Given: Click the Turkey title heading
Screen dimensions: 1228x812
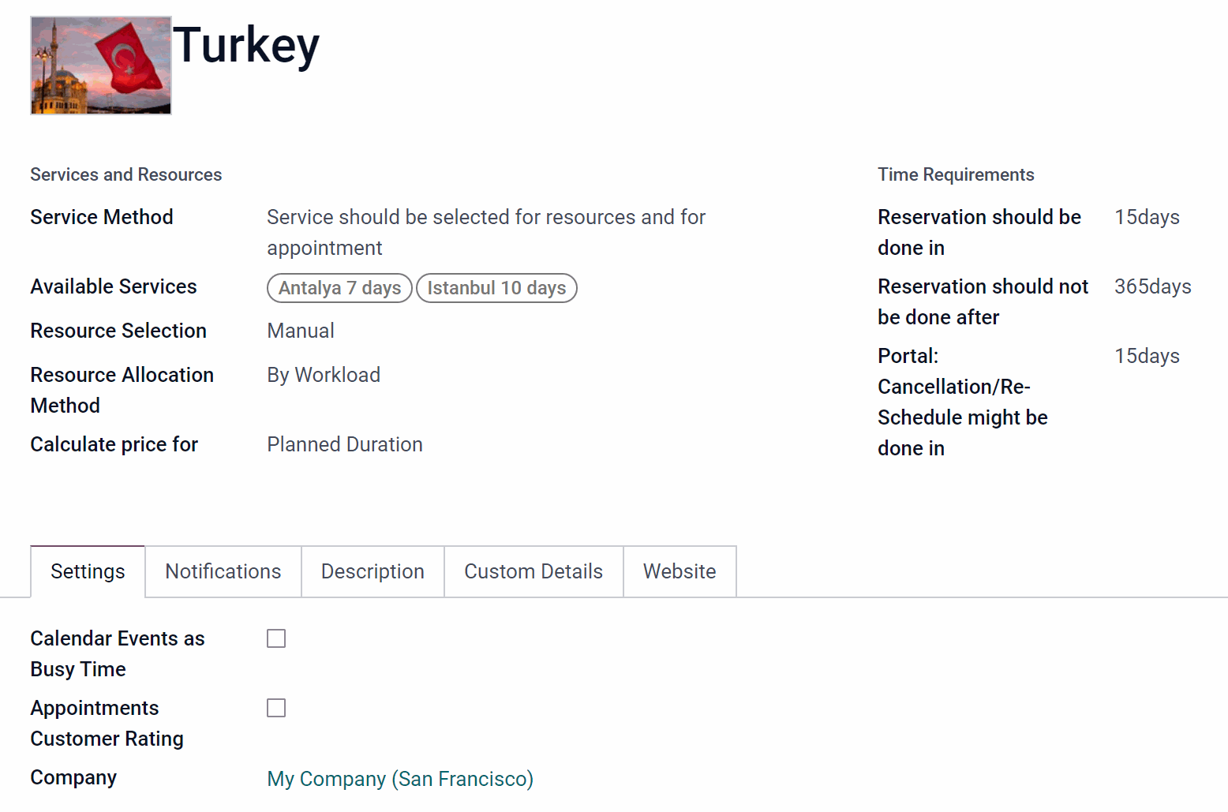Looking at the screenshot, I should (246, 45).
